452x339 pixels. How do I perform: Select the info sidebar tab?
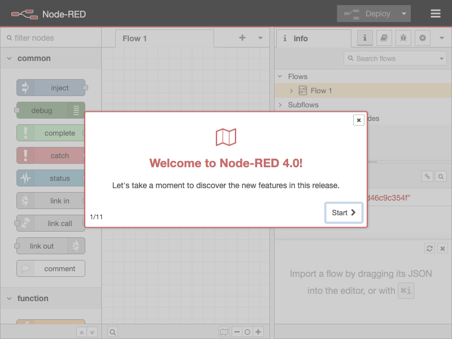click(x=314, y=38)
